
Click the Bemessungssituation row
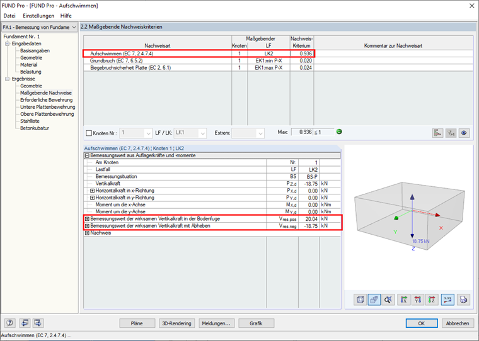(212, 177)
